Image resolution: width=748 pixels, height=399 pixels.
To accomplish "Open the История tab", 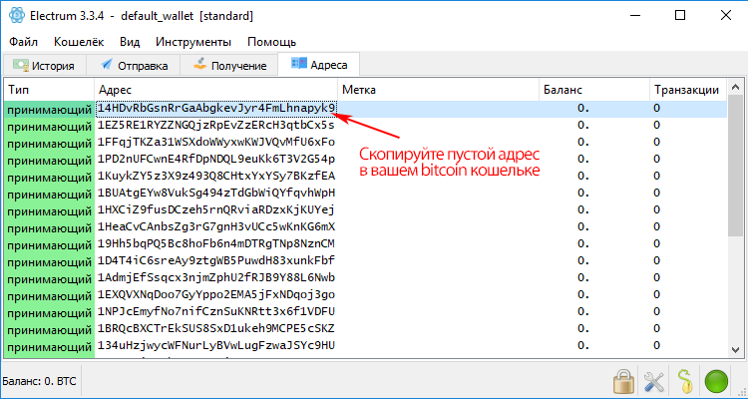I will click(x=44, y=65).
